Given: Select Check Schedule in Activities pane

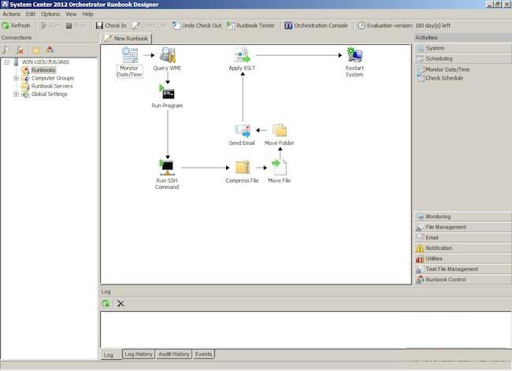Looking at the screenshot, I should 444,78.
